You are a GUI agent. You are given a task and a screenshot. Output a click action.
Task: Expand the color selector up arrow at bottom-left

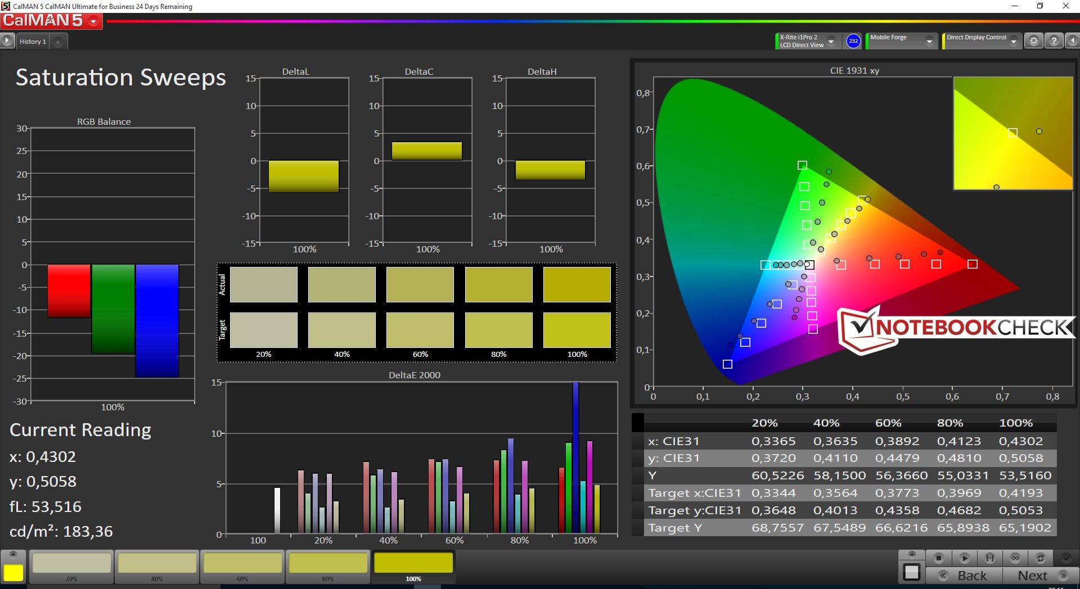(x=13, y=554)
